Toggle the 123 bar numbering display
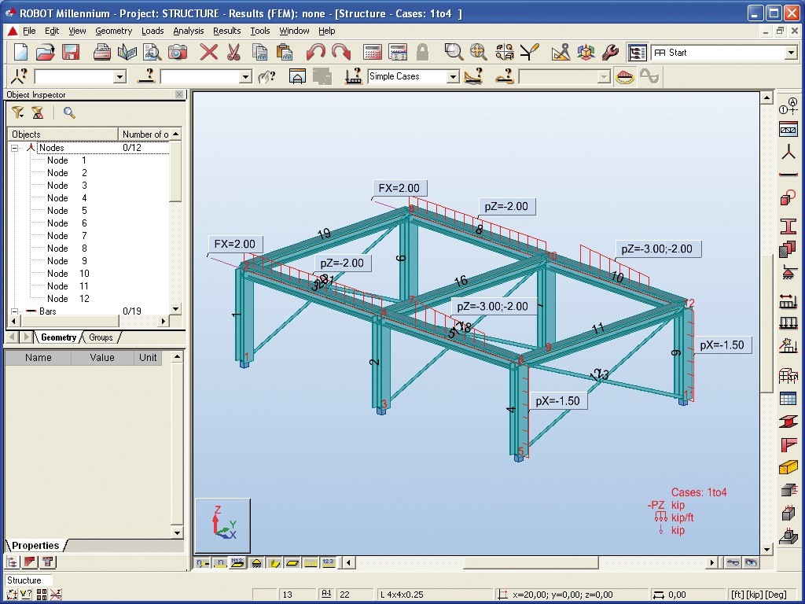 328,562
